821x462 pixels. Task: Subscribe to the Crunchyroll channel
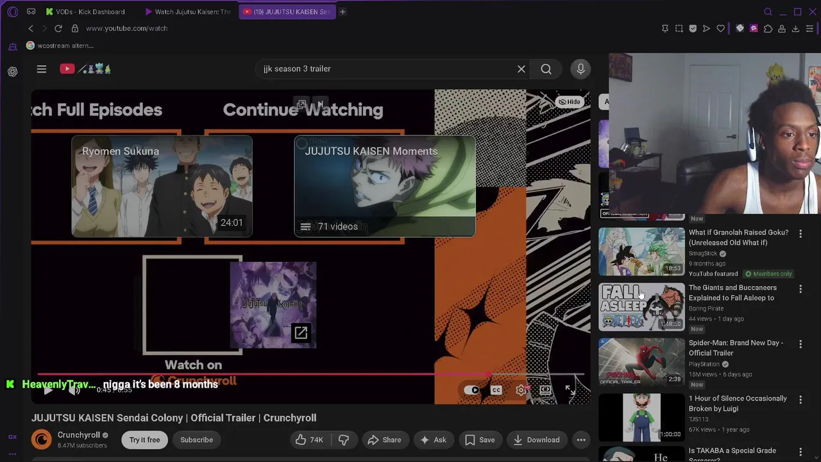coord(196,440)
